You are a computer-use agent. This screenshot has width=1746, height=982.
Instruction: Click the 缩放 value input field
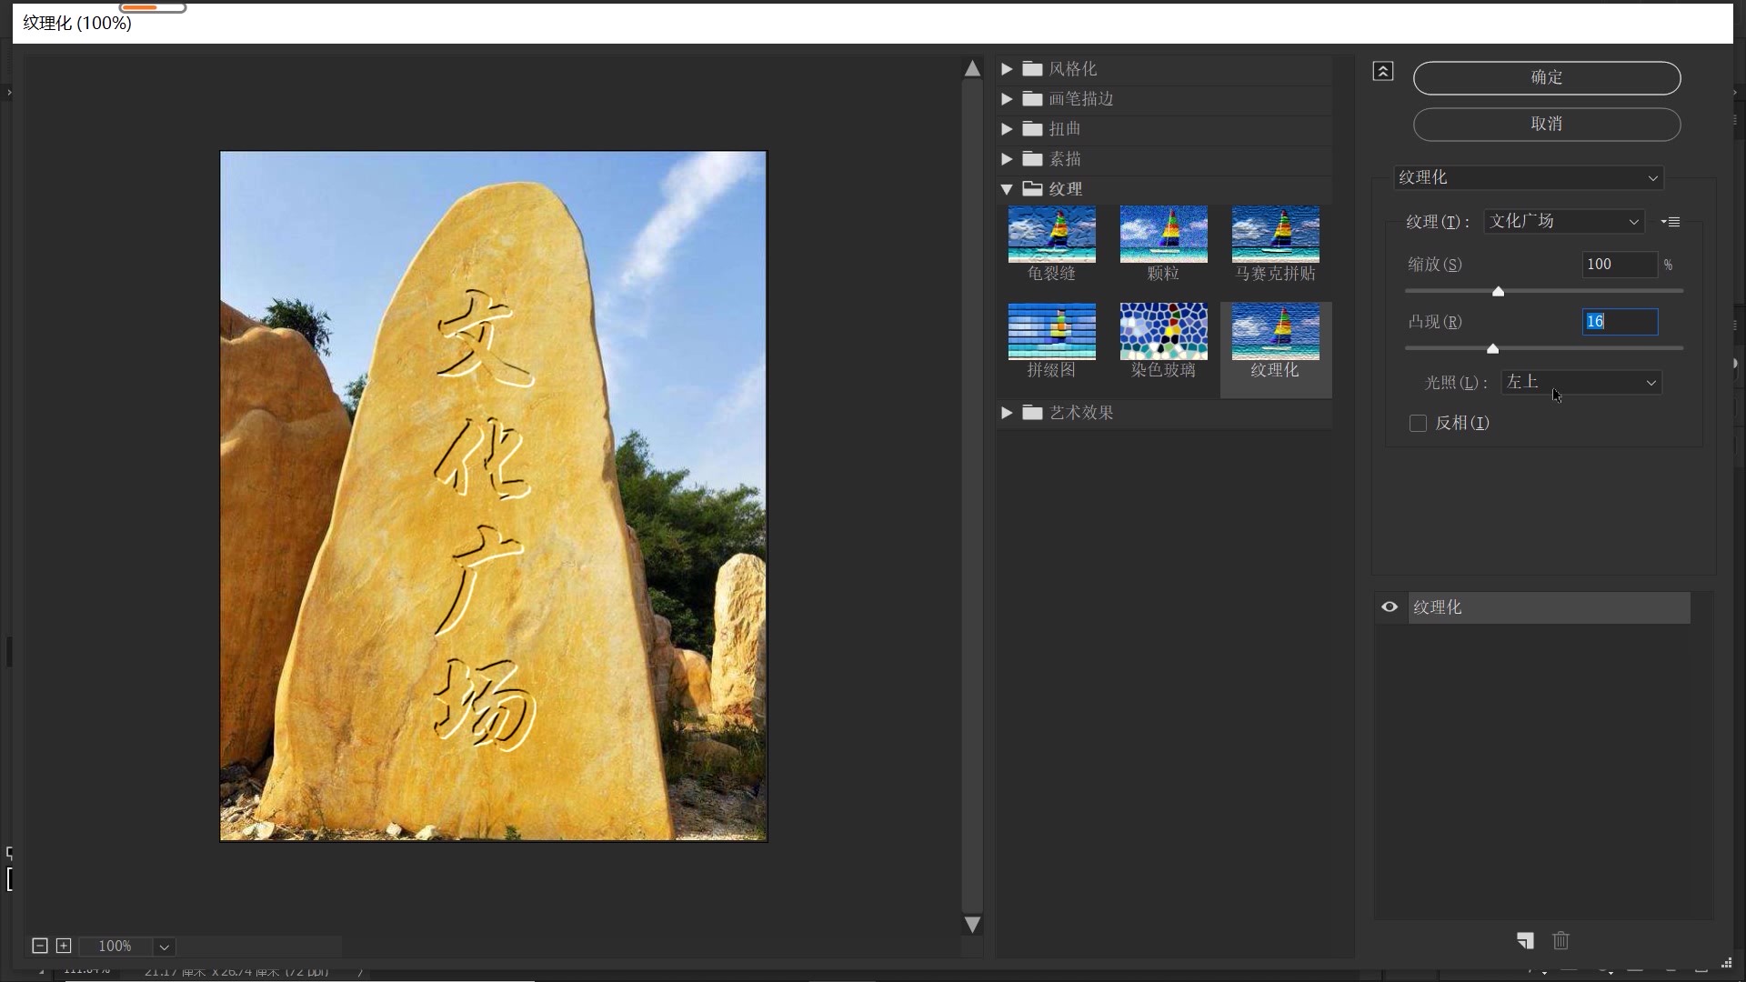pos(1619,265)
